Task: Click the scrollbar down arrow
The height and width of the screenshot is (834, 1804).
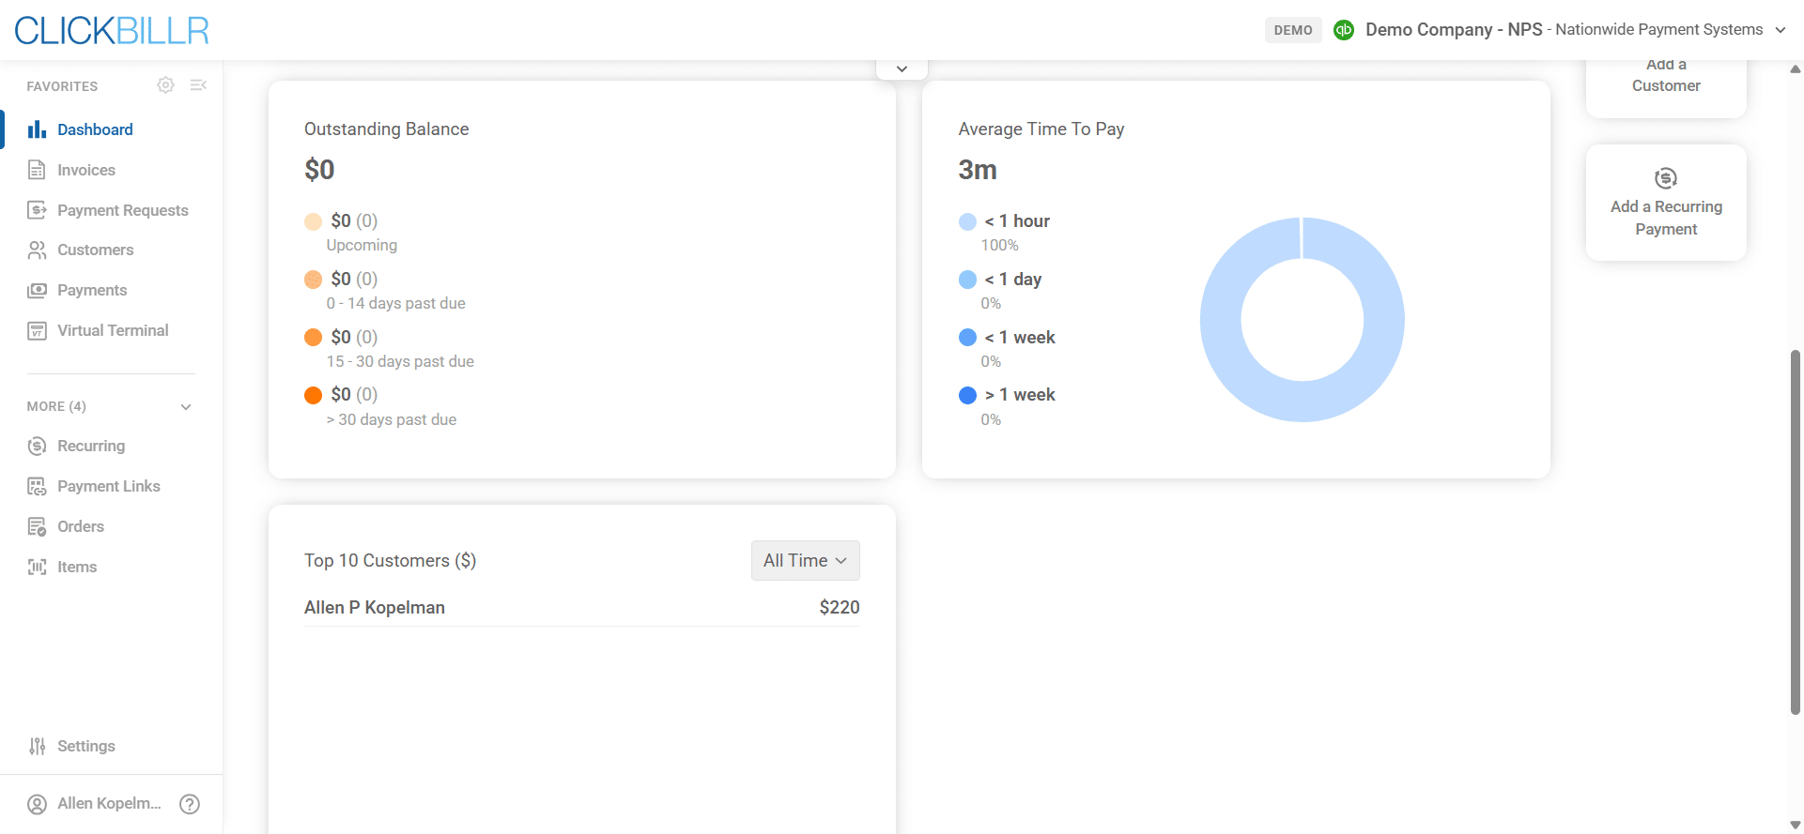Action: point(1796,826)
